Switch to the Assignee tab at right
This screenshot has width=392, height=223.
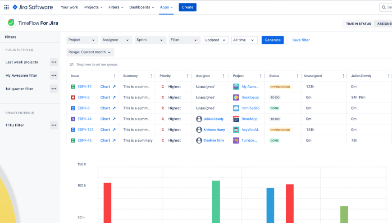point(384,24)
